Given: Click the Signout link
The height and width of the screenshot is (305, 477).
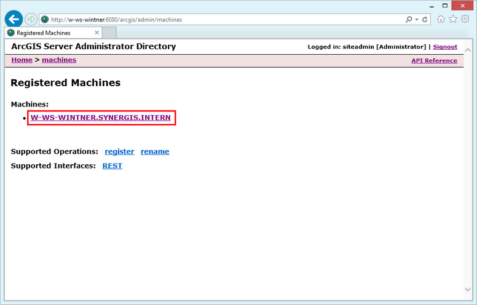Looking at the screenshot, I should tap(444, 47).
